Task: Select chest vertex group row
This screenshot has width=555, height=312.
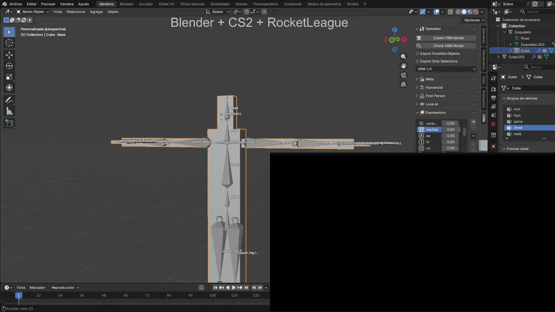Action: pyautogui.click(x=530, y=128)
